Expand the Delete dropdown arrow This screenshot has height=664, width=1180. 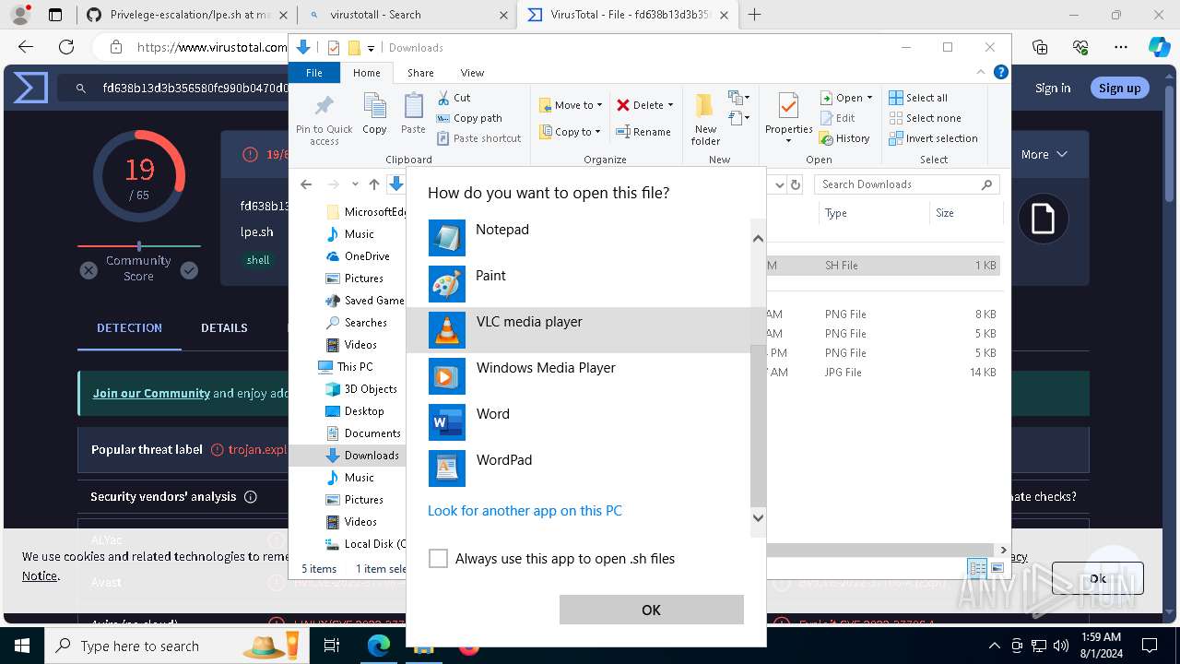coord(670,105)
